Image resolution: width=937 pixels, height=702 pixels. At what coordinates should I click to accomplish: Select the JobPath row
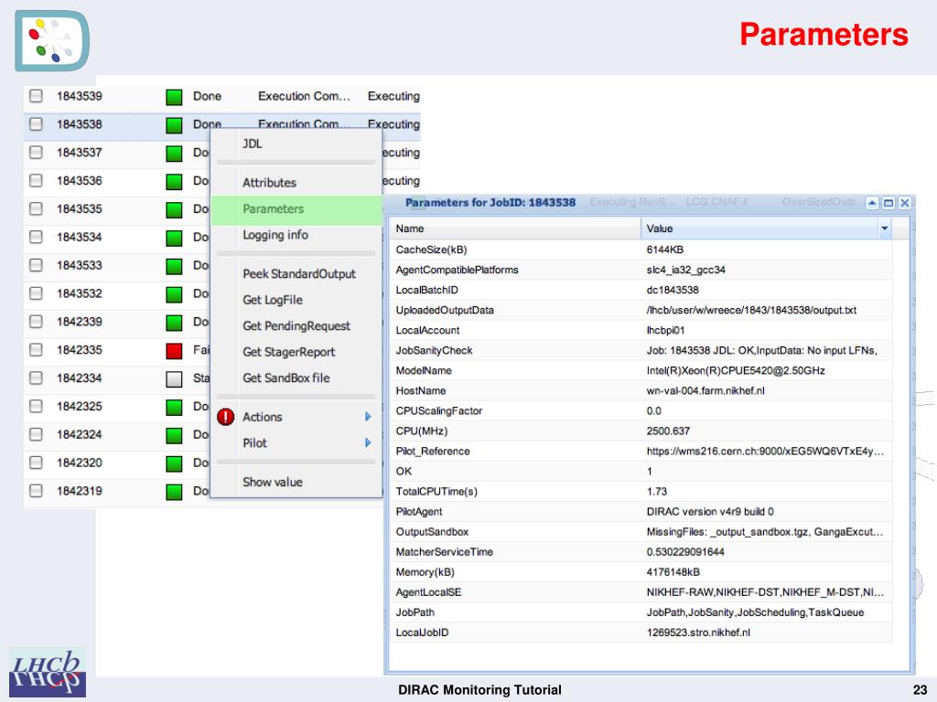point(641,612)
